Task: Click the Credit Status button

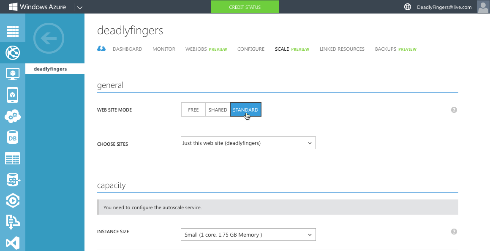Action: point(245,7)
